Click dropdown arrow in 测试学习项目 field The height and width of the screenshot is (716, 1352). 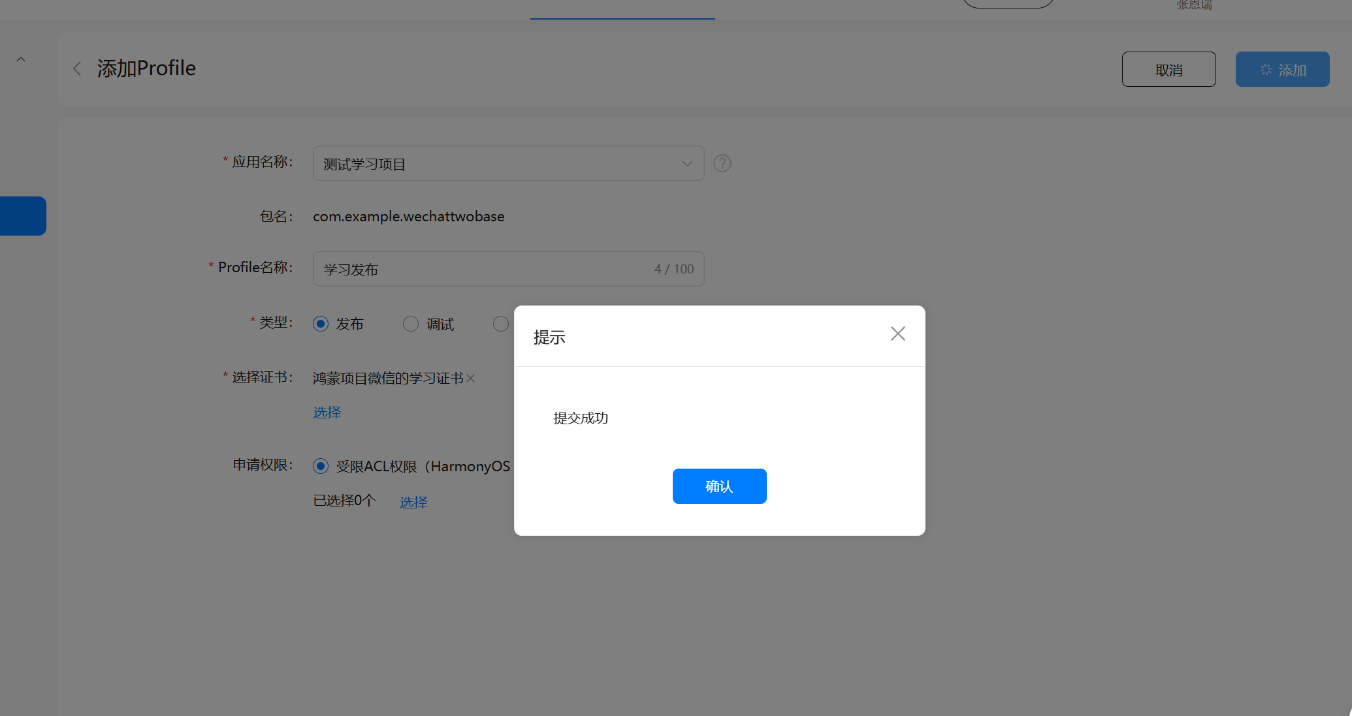687,163
